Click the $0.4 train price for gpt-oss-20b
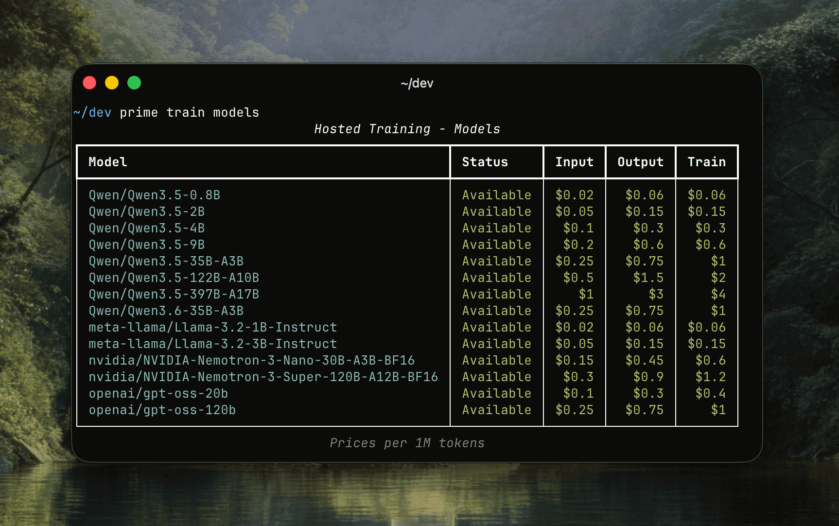839x526 pixels. click(x=711, y=394)
